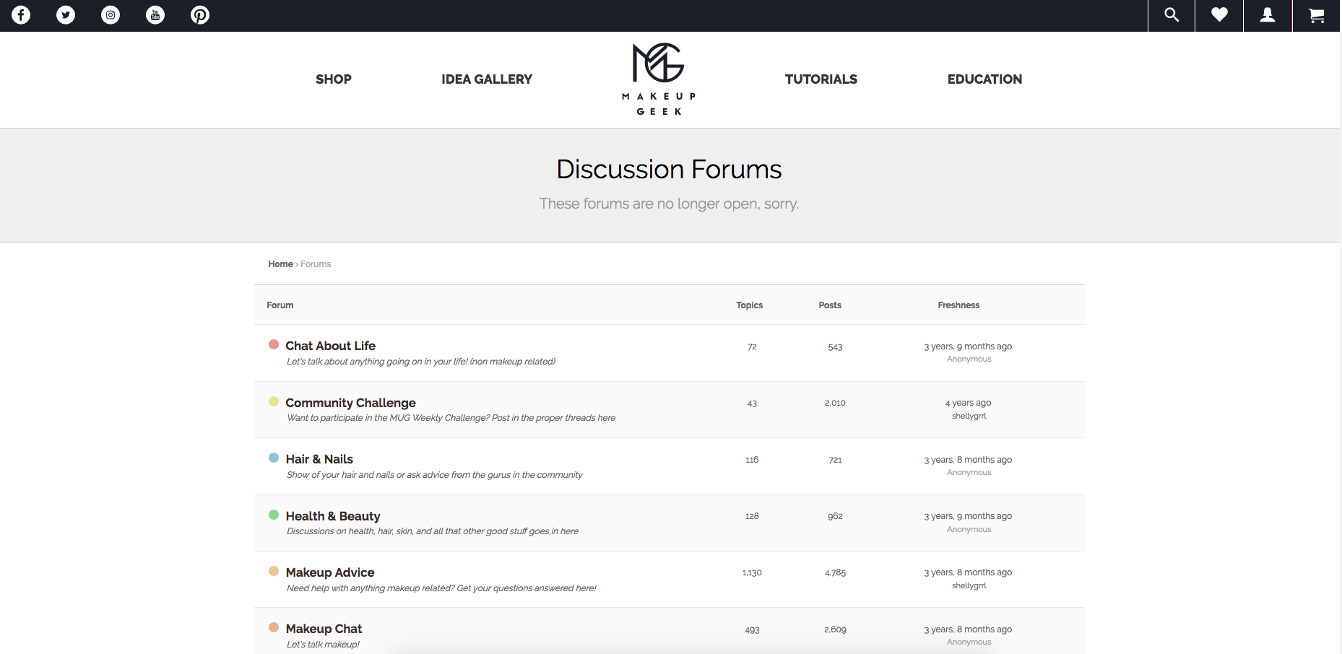The width and height of the screenshot is (1342, 654).
Task: Open the YouTube social icon
Action: point(155,14)
